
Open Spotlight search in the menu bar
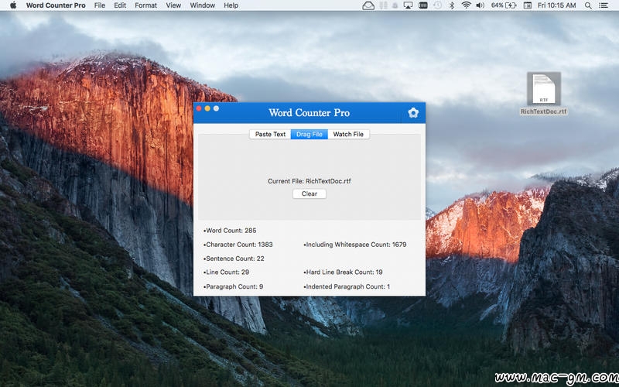click(x=588, y=5)
